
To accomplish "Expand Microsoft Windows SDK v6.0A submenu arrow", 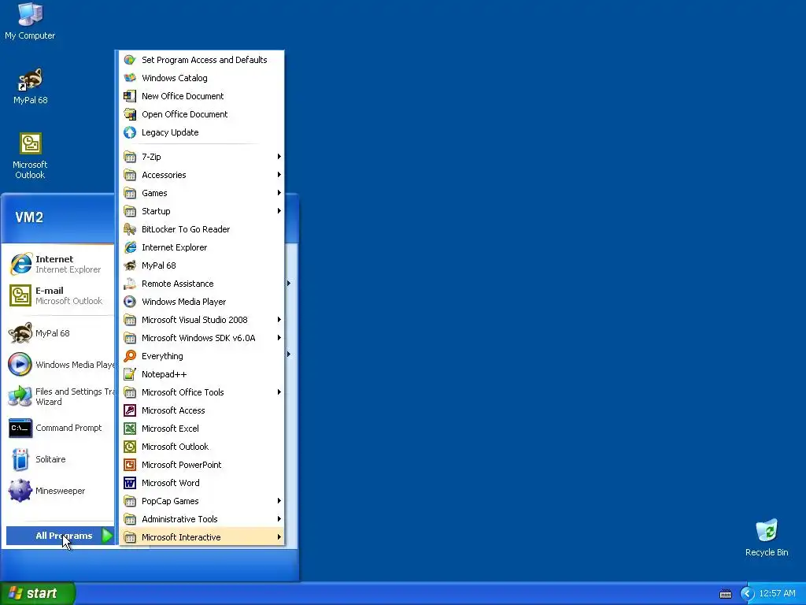I will 279,338.
